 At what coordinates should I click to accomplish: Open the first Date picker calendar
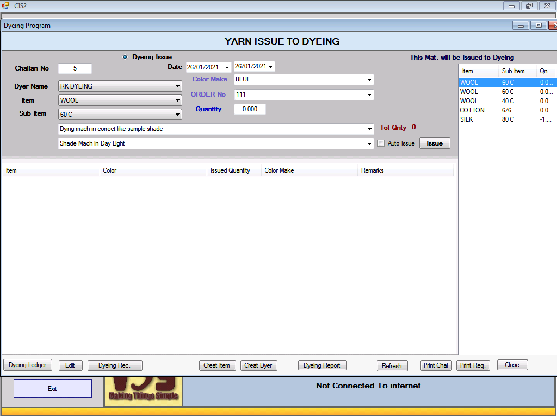[x=227, y=68]
